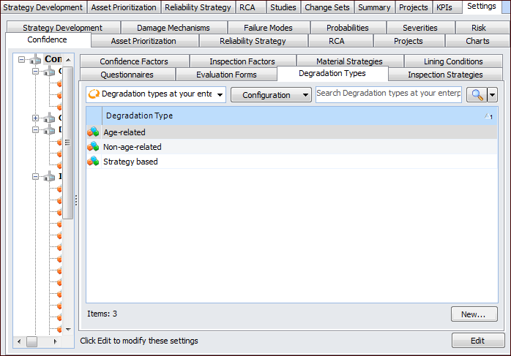Image resolution: width=511 pixels, height=356 pixels.
Task: Select the Non-age-related row
Action: [x=291, y=147]
